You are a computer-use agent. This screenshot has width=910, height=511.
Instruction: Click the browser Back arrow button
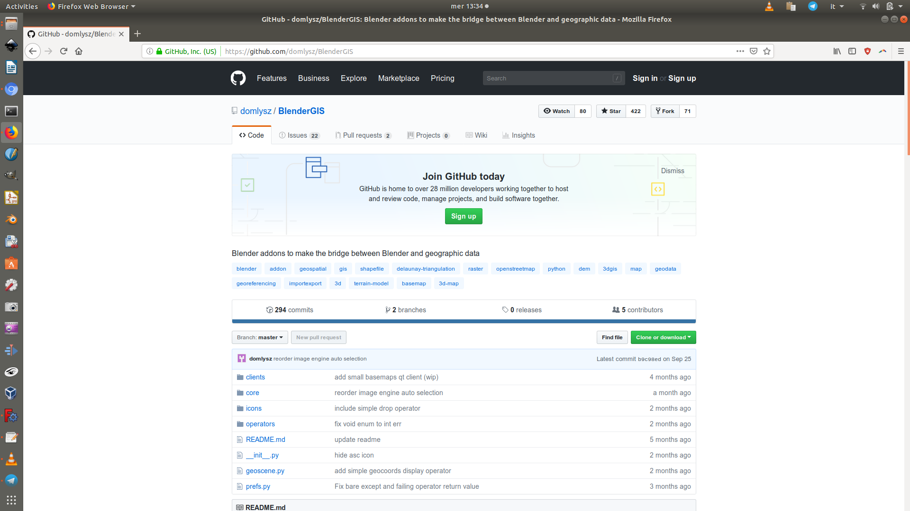point(33,51)
